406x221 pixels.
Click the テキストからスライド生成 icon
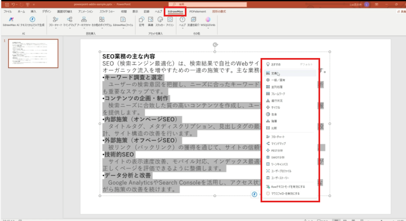click(33, 19)
